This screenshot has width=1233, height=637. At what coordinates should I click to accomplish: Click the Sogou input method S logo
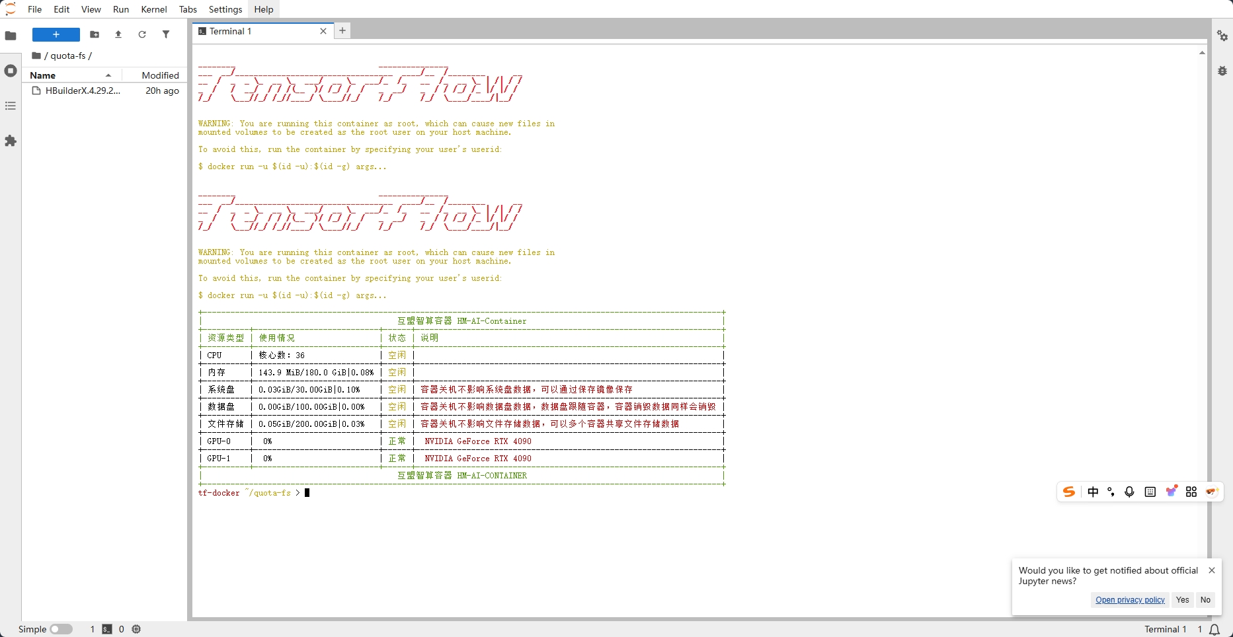pos(1069,492)
